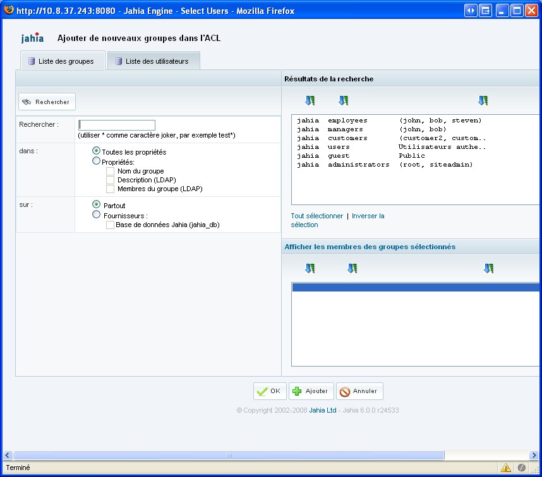Check the Description (LDAP) checkbox
The height and width of the screenshot is (477, 542).
pyautogui.click(x=110, y=180)
